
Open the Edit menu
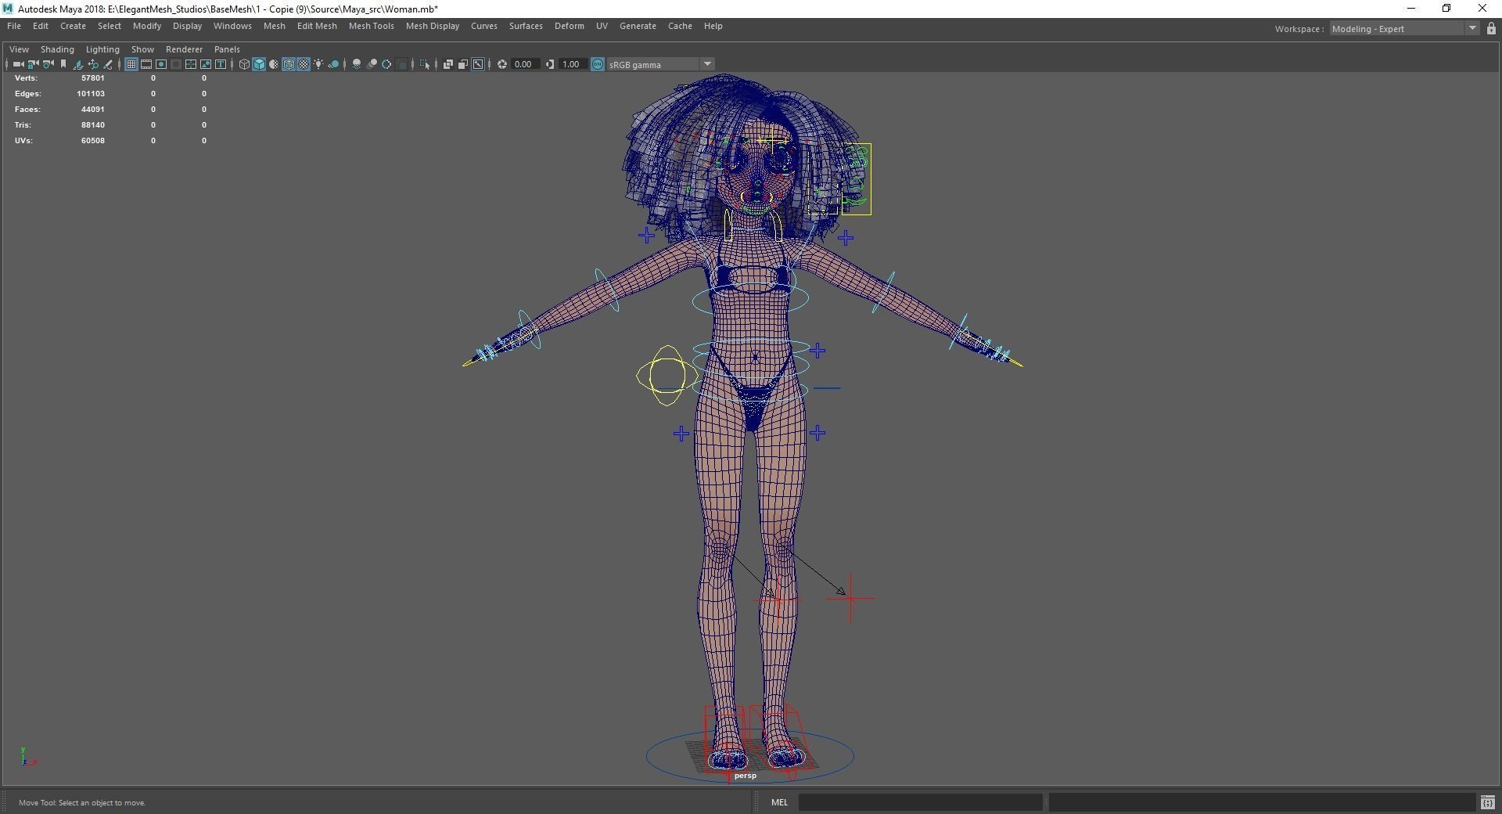(x=41, y=26)
